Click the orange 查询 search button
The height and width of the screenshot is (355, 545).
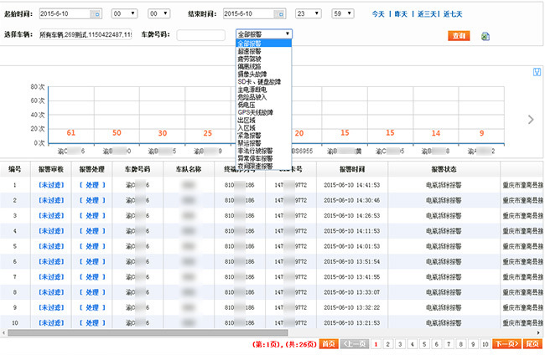tap(459, 36)
